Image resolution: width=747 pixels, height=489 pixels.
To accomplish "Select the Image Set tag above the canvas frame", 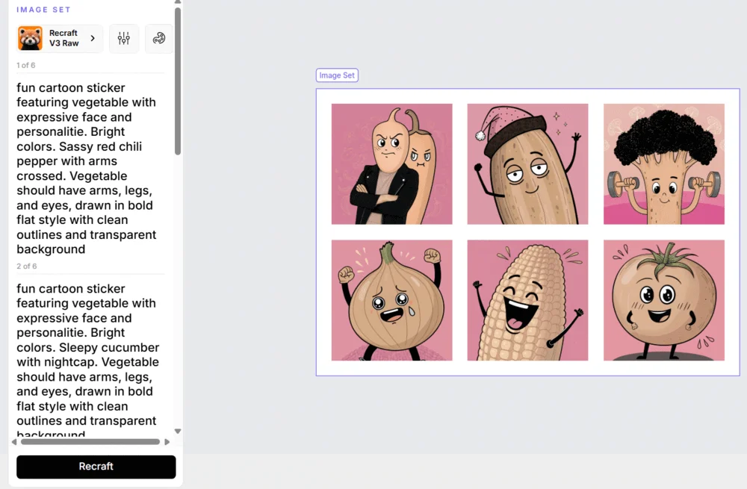I will [337, 75].
